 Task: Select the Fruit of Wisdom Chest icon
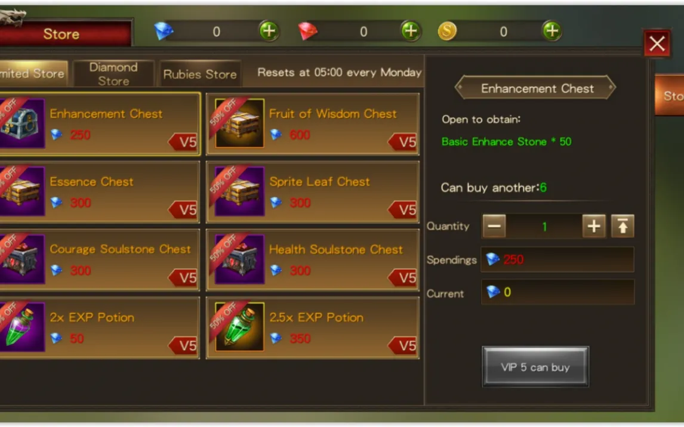pyautogui.click(x=239, y=123)
